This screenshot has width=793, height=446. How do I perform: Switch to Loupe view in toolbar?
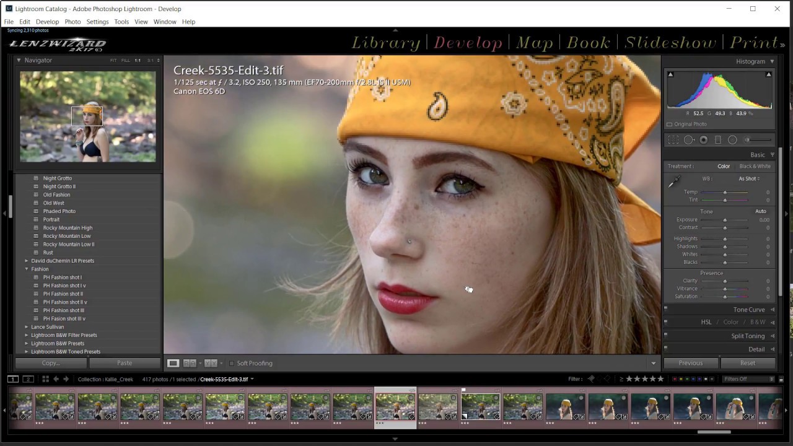[173, 363]
